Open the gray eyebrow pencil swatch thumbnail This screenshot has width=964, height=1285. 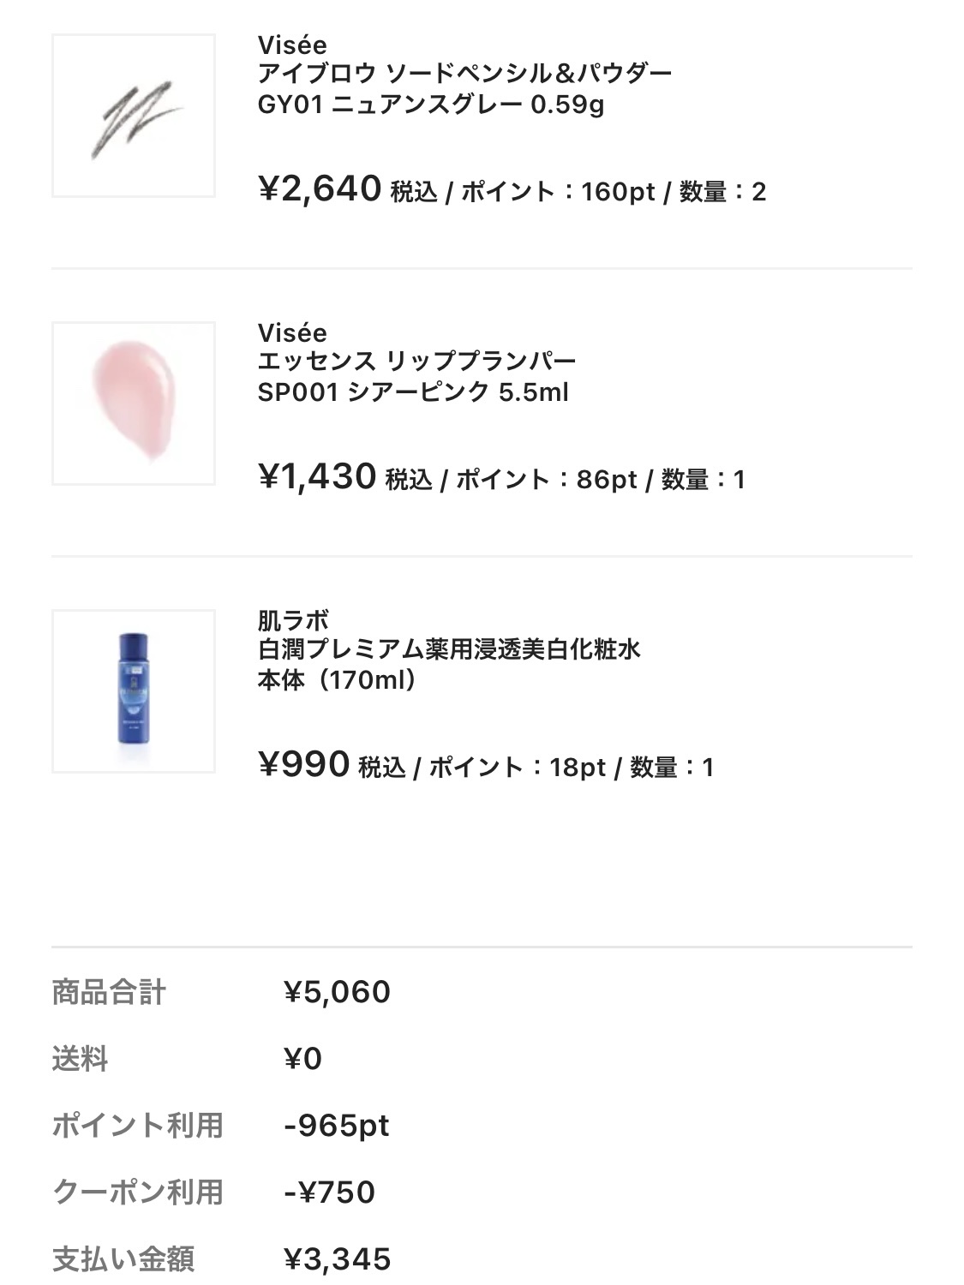click(x=134, y=116)
